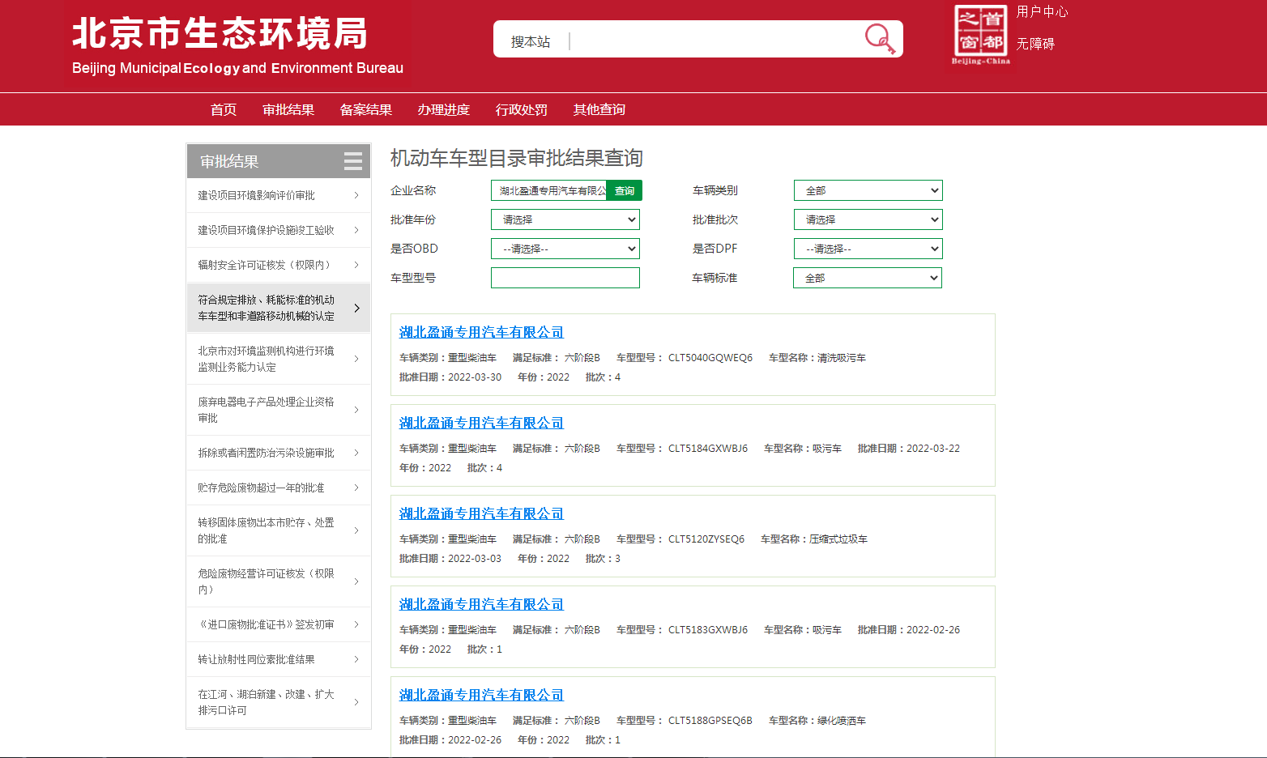Open the 车辆标准 dropdown
The width and height of the screenshot is (1267, 758).
click(867, 278)
